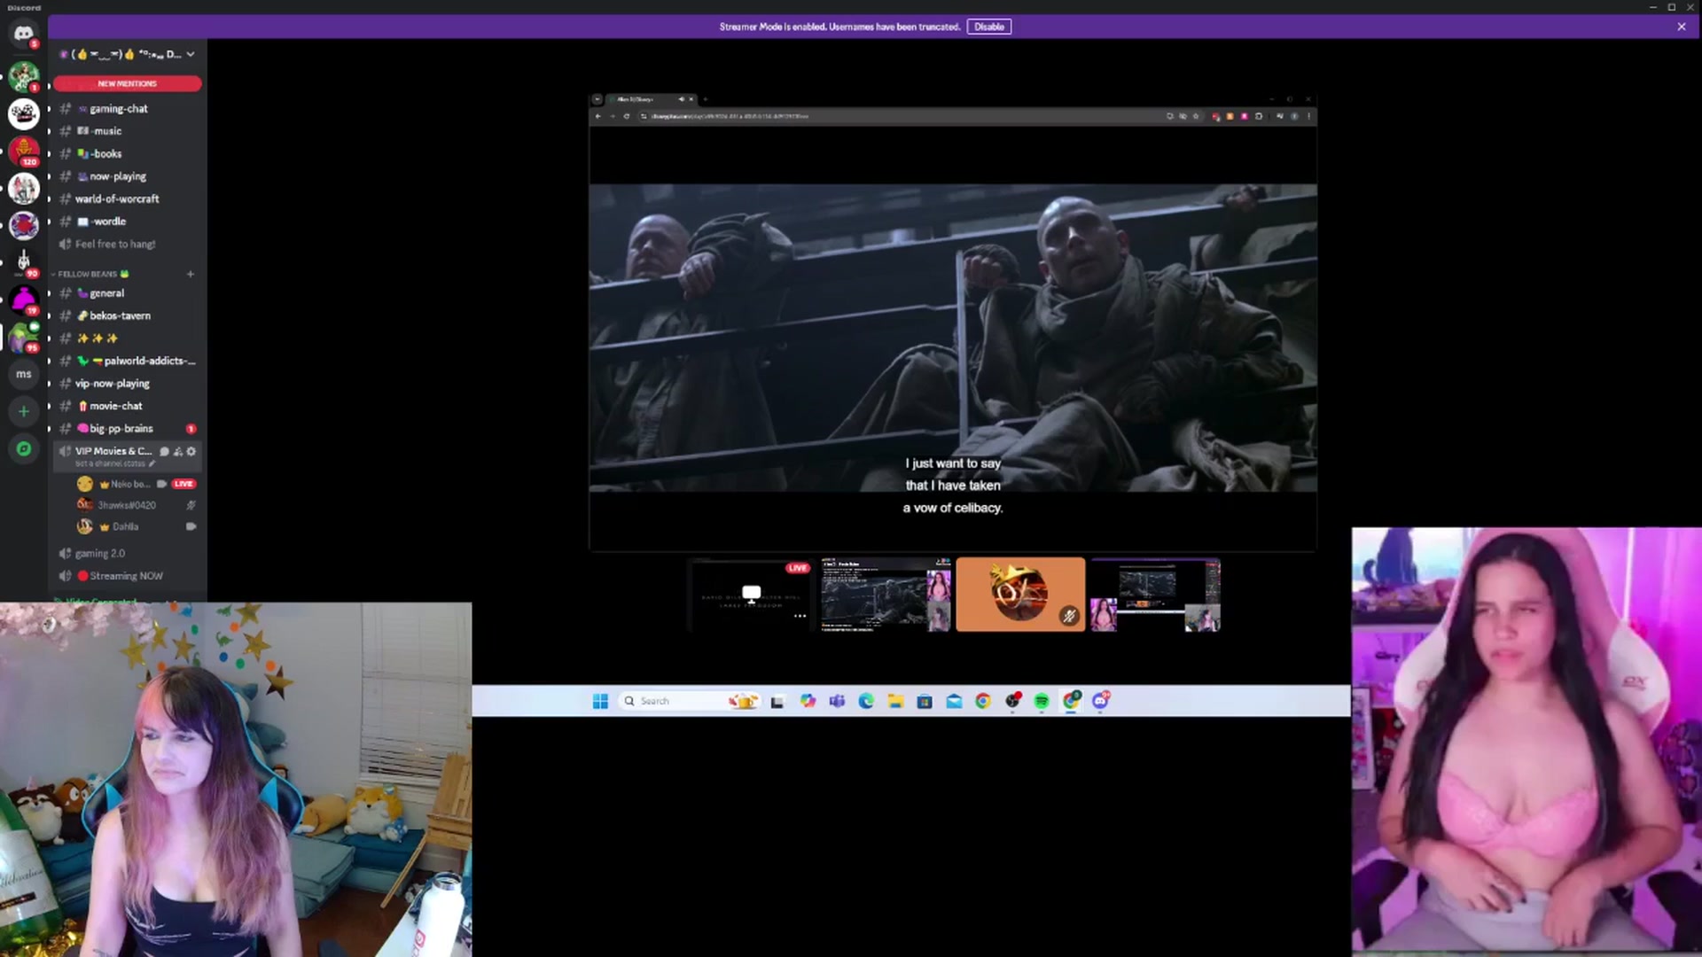Watch the LIVE stream thumbnail tile
The image size is (1702, 957).
751,595
